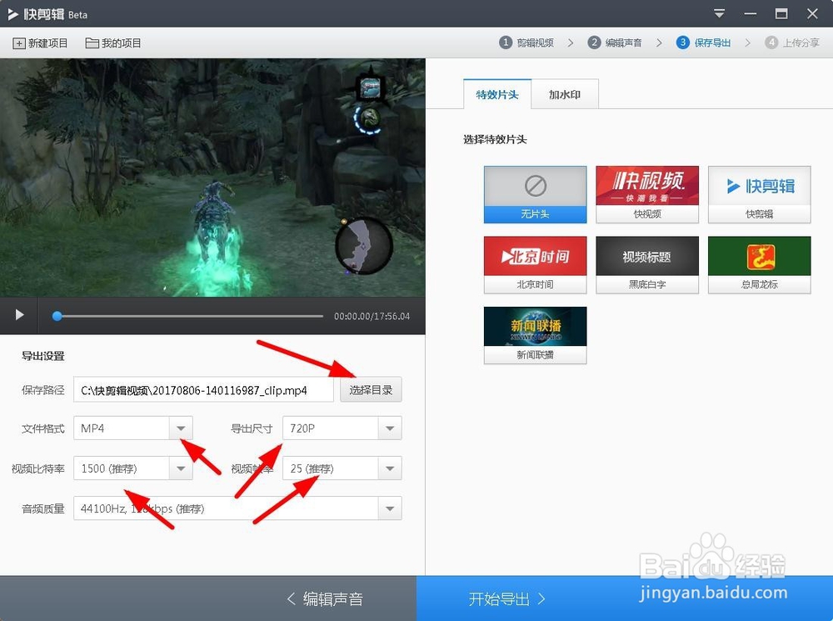Choose the 新闻联播 intro thumbnail
833x621 pixels.
click(535, 335)
